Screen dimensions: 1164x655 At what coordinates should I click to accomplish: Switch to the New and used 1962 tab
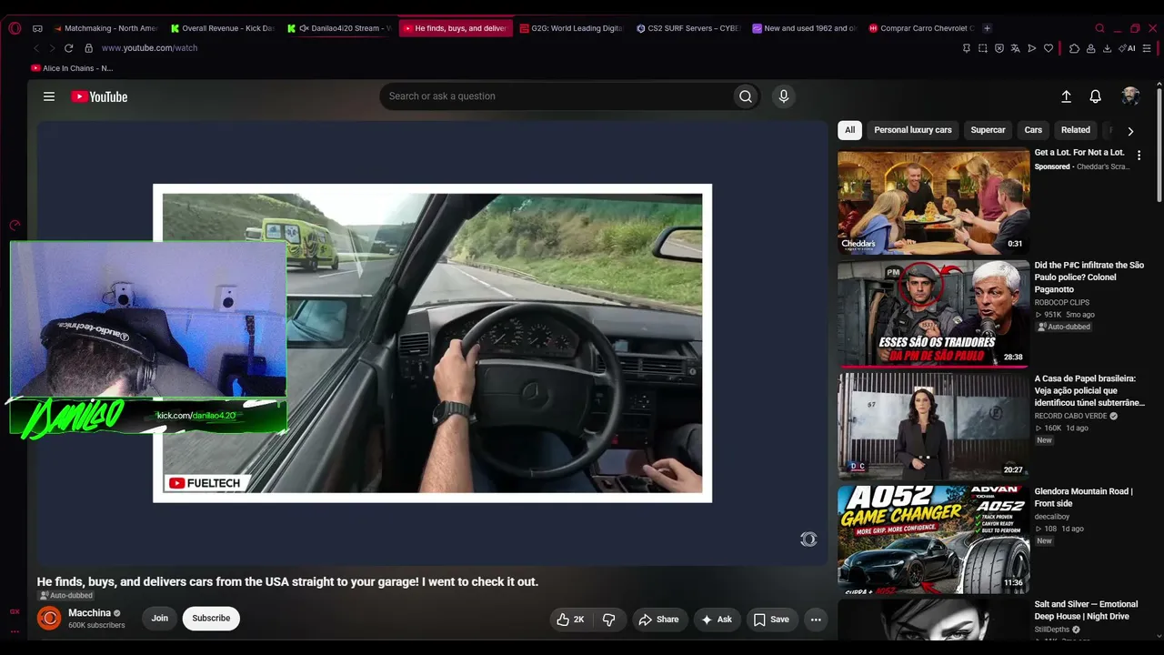(x=806, y=28)
